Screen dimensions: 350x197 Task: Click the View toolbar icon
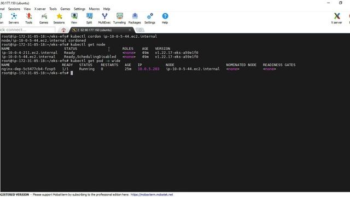[x=74, y=18]
